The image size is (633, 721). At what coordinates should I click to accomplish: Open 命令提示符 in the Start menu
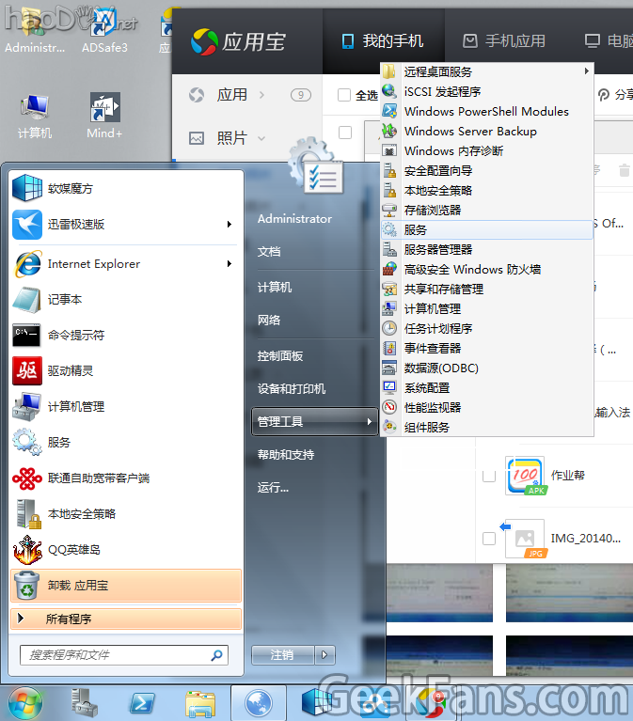point(75,335)
